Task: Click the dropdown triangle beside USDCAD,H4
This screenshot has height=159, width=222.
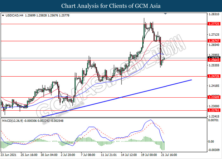Action: (3, 16)
